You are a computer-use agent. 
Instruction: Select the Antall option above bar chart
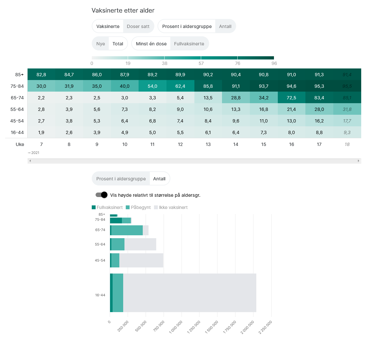click(x=159, y=178)
